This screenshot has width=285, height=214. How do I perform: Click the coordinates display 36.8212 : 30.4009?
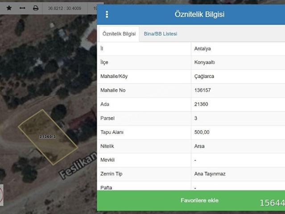click(65, 8)
